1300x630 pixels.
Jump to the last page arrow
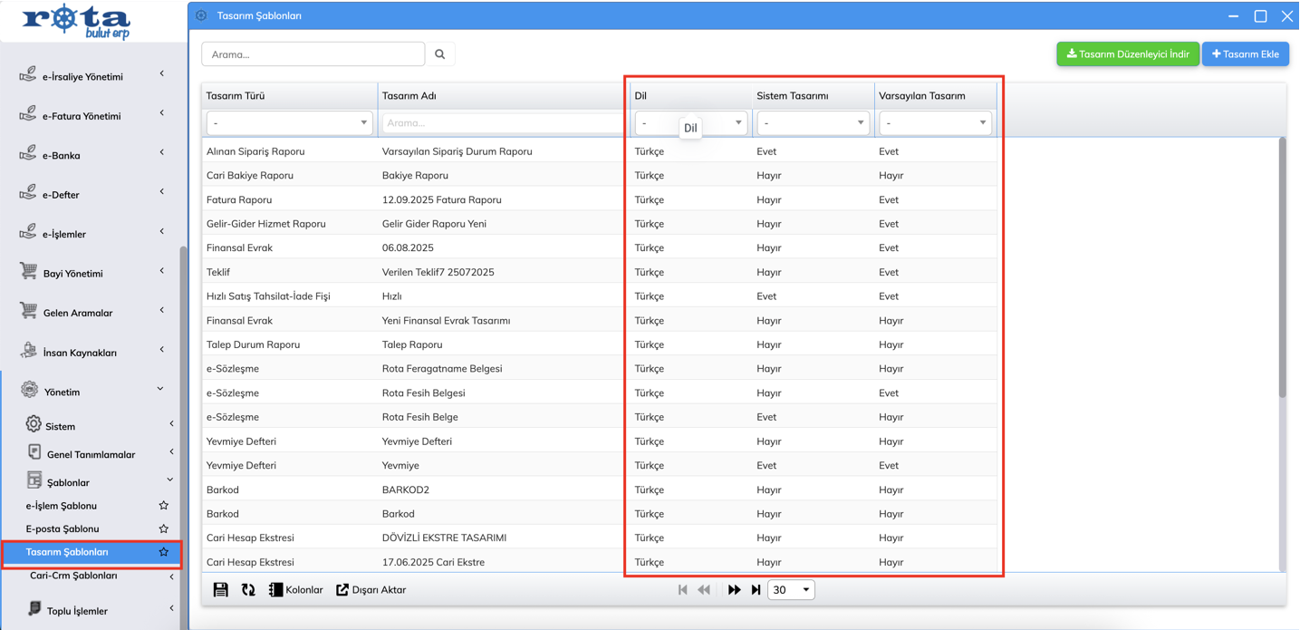pos(756,590)
